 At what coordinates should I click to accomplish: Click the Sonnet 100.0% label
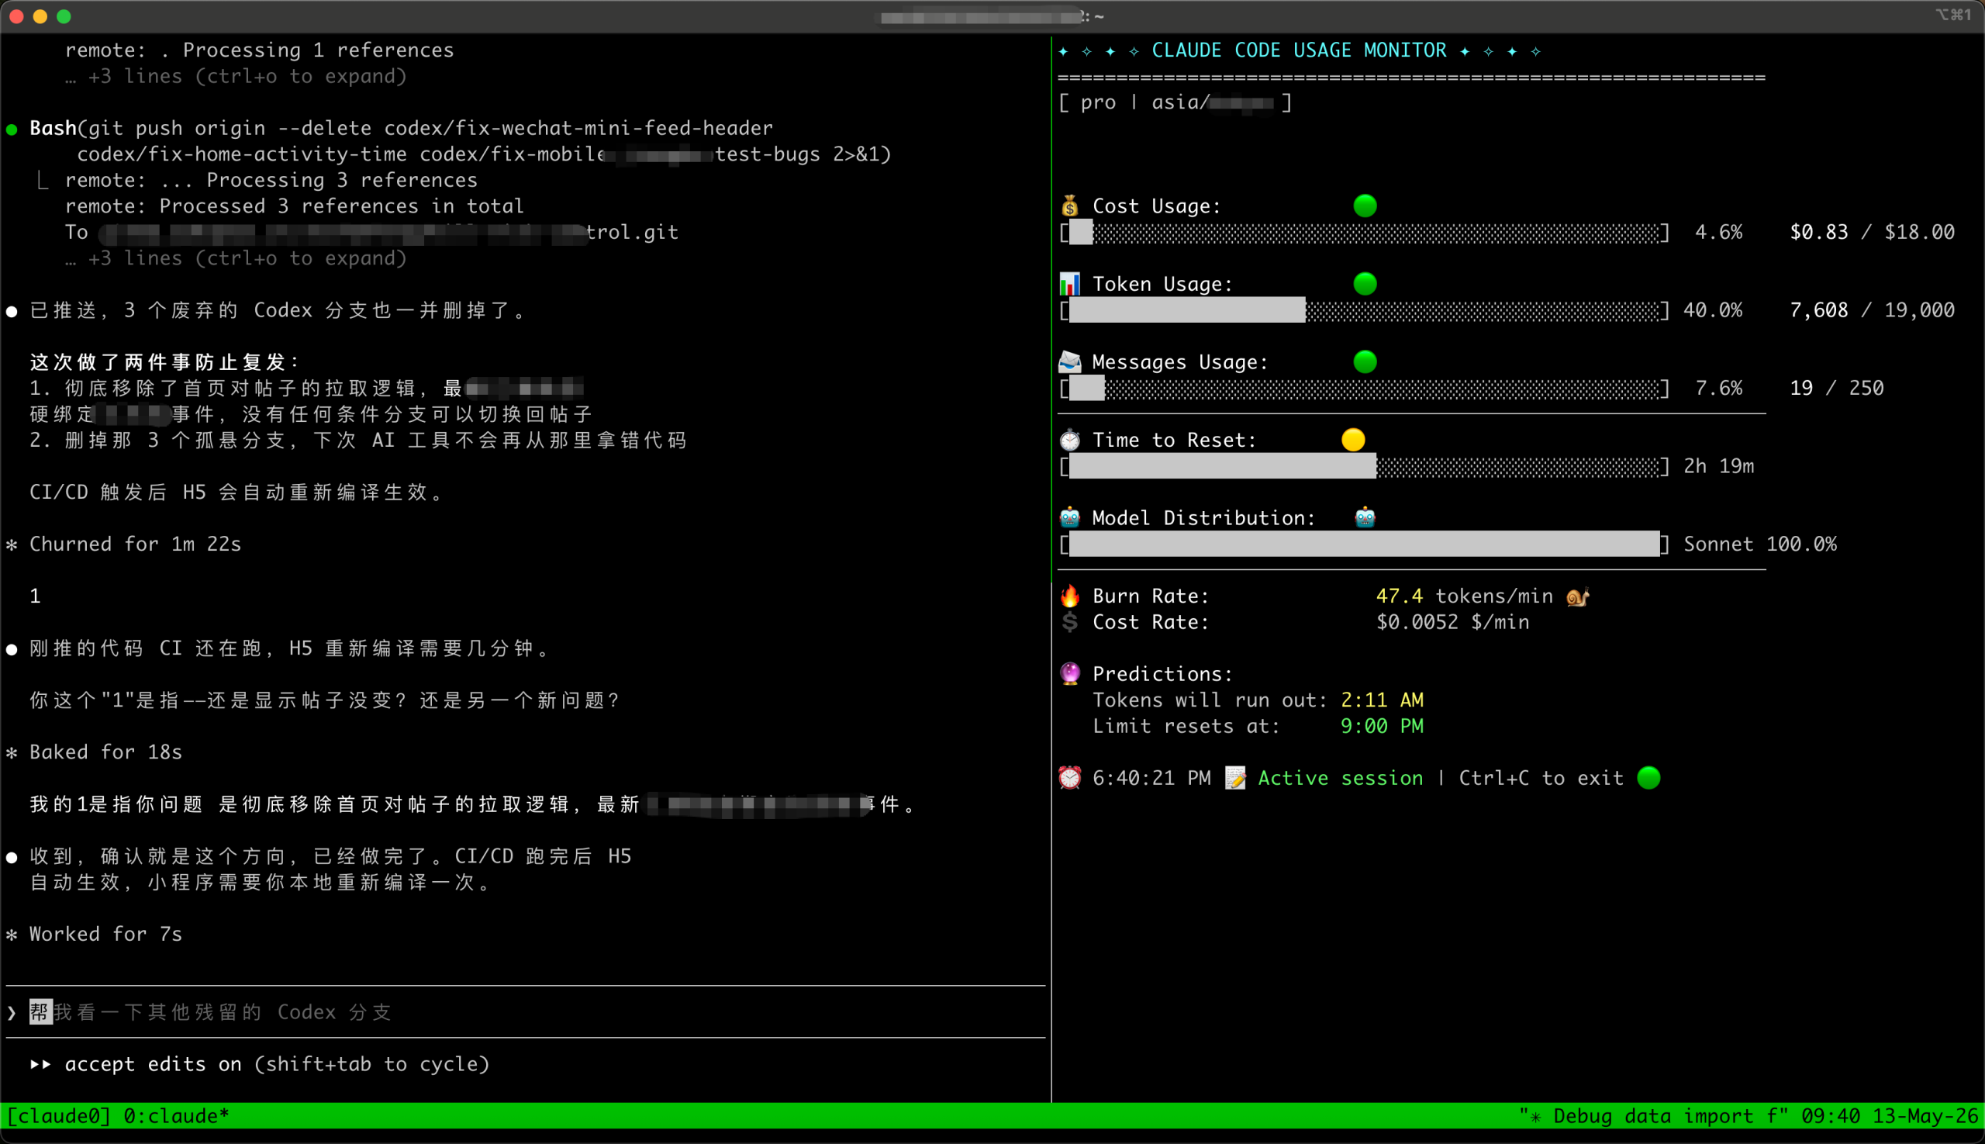pos(1760,544)
